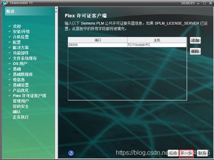This screenshot has height=160, width=214.
Task: Select the 密码安全 step
Action: [x=21, y=106]
